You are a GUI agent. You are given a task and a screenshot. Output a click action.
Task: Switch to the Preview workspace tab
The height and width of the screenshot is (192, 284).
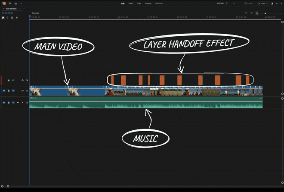(x=148, y=3)
